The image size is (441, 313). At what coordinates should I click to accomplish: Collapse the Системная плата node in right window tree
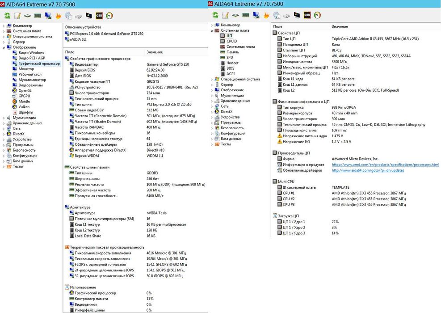(212, 30)
